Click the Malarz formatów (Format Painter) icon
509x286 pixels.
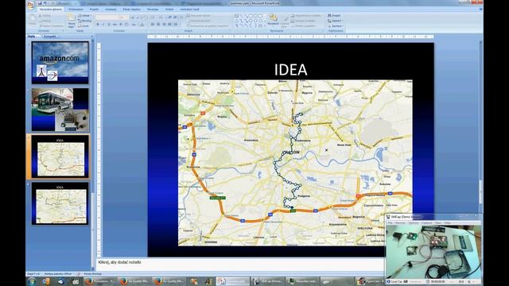(51, 26)
